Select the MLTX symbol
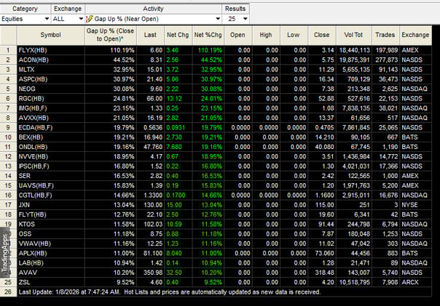This screenshot has width=440, height=306. (x=27, y=70)
